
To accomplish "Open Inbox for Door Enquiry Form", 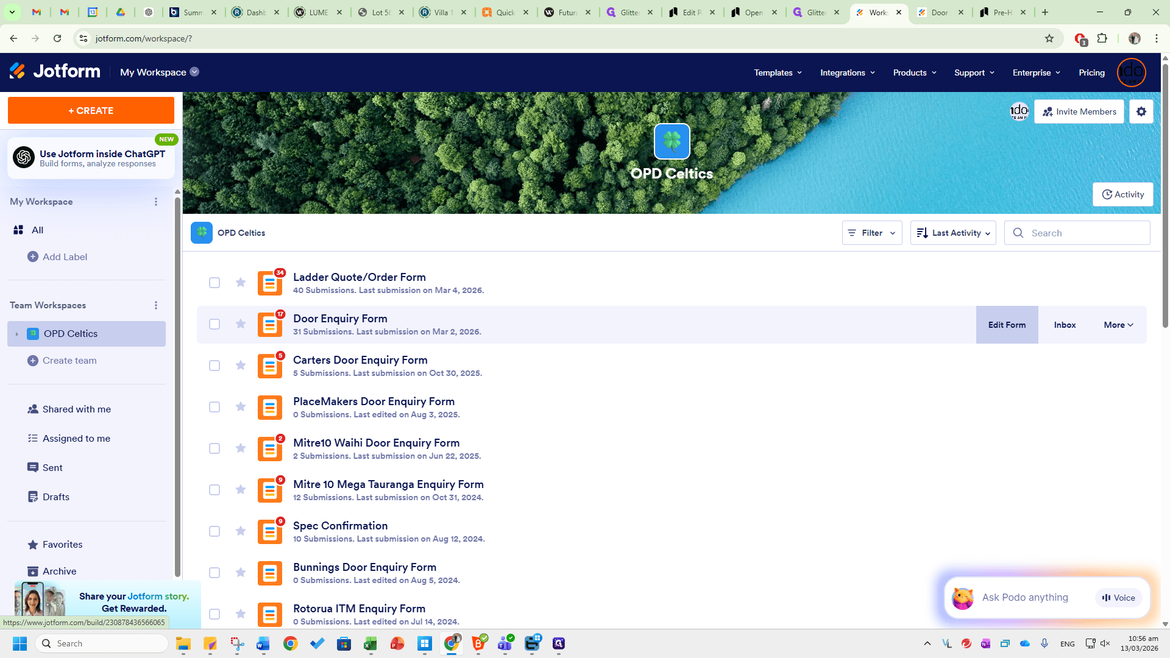I will (1065, 325).
